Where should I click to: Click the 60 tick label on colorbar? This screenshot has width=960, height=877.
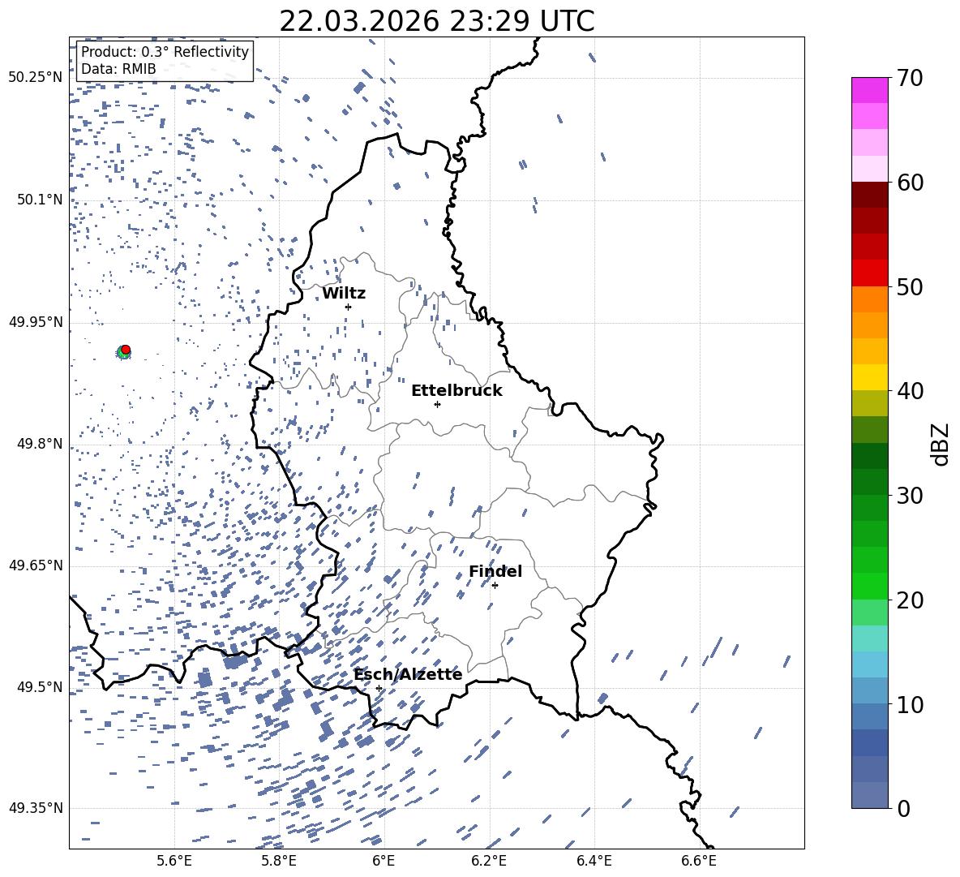click(910, 183)
